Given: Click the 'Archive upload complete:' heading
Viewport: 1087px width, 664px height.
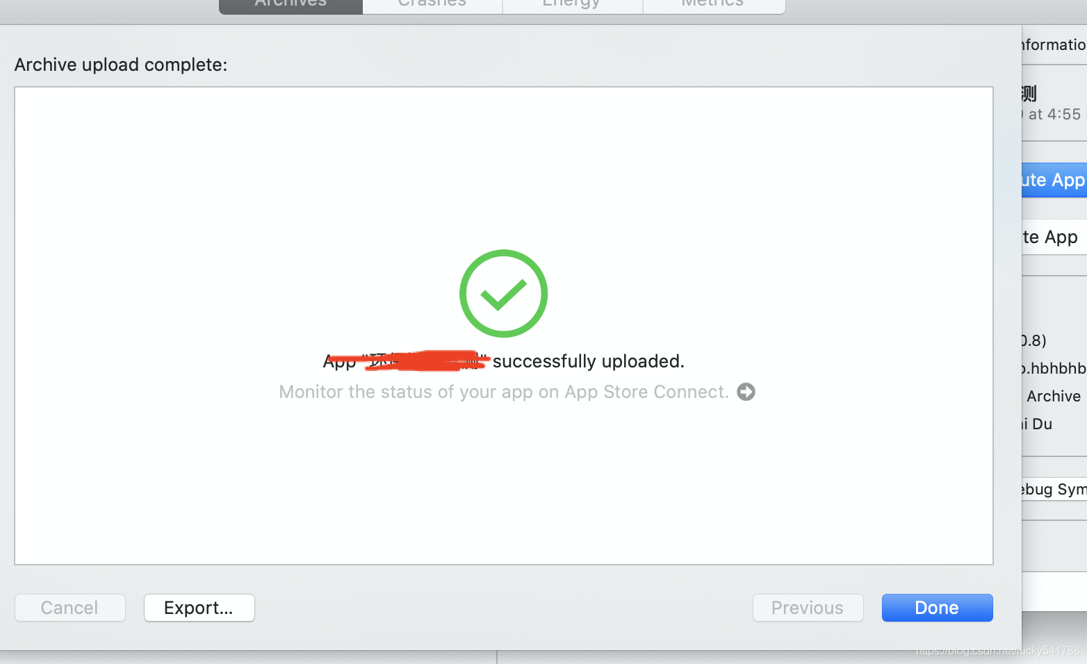Looking at the screenshot, I should point(121,65).
